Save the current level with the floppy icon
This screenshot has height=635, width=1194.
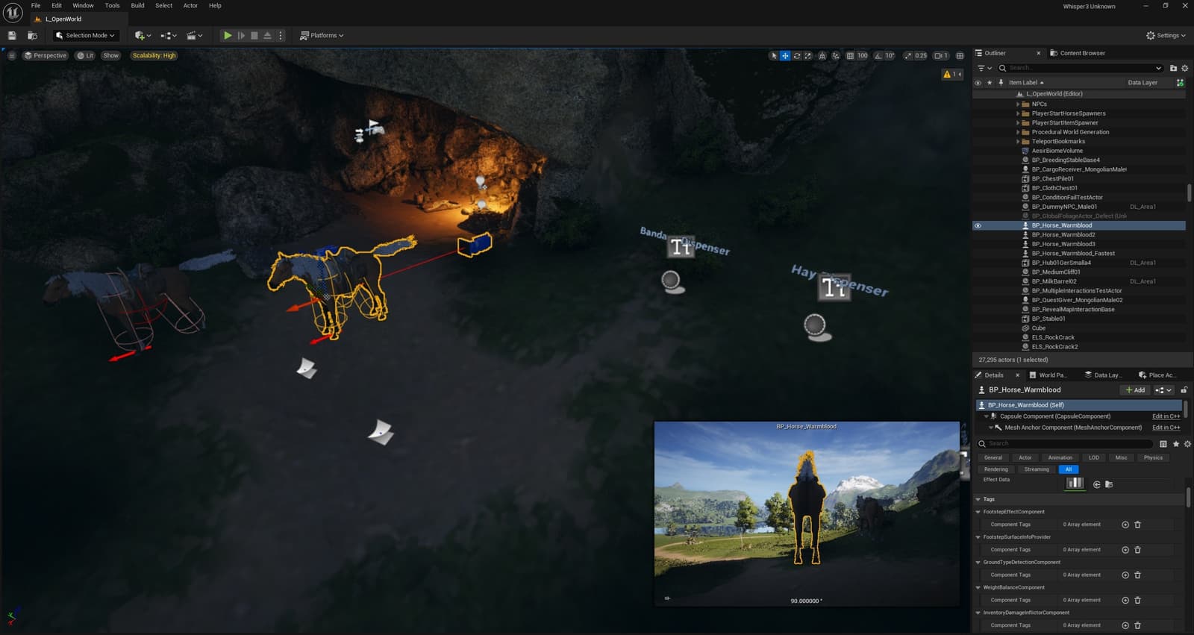[x=12, y=35]
